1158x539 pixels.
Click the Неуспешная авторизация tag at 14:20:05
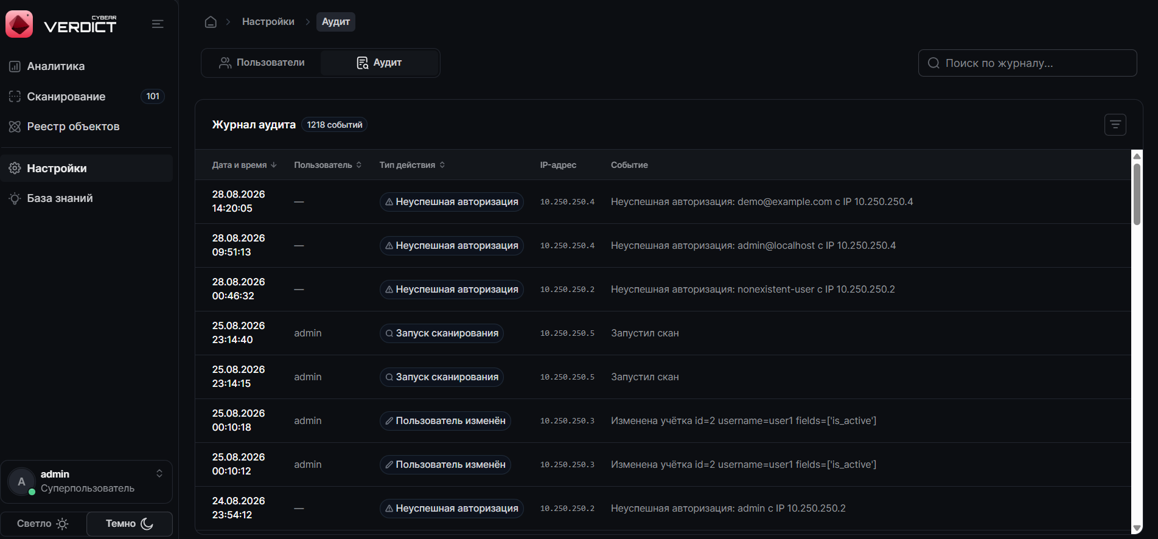(452, 202)
